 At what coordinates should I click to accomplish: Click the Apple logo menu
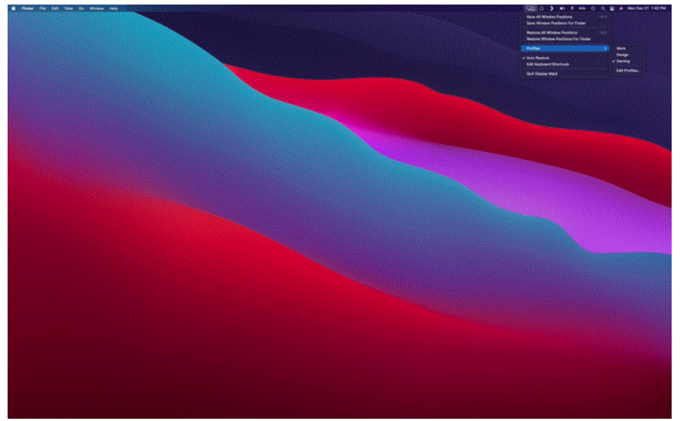[14, 8]
